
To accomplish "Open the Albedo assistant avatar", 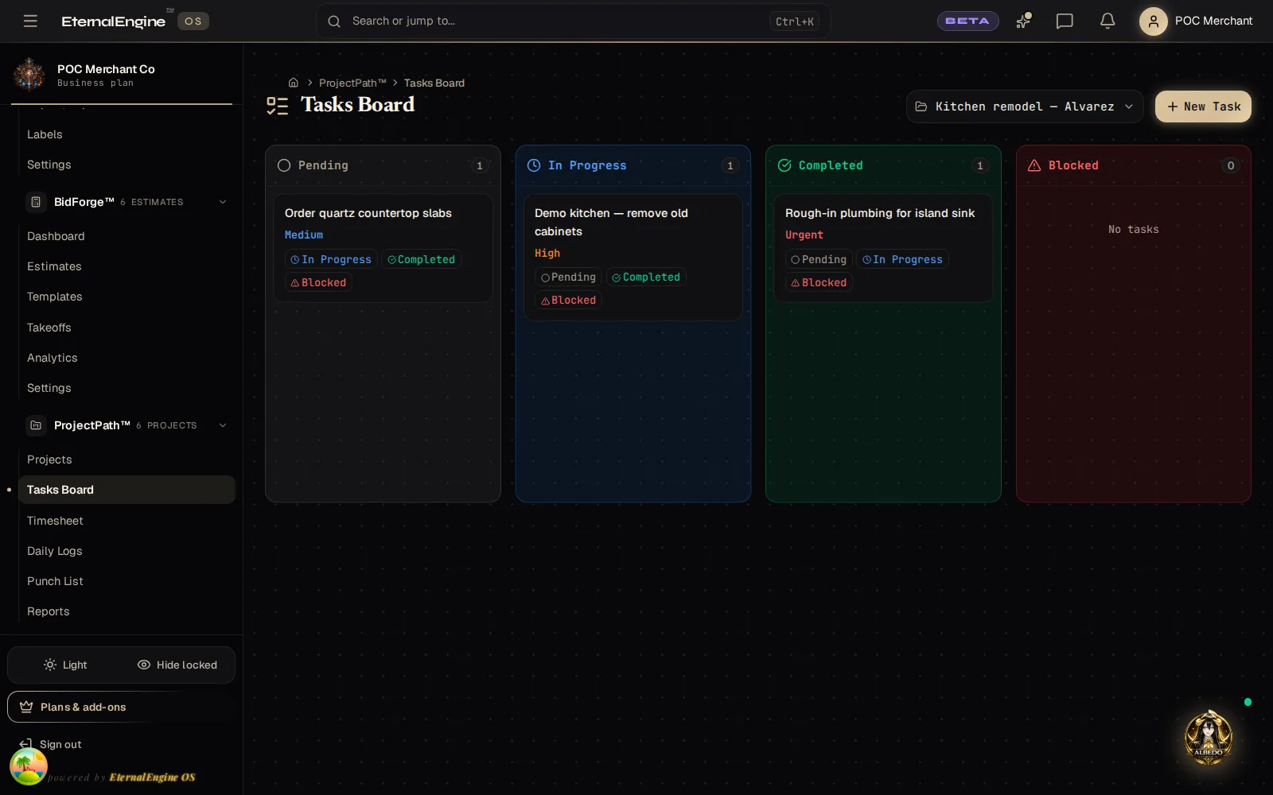I will click(x=1209, y=737).
